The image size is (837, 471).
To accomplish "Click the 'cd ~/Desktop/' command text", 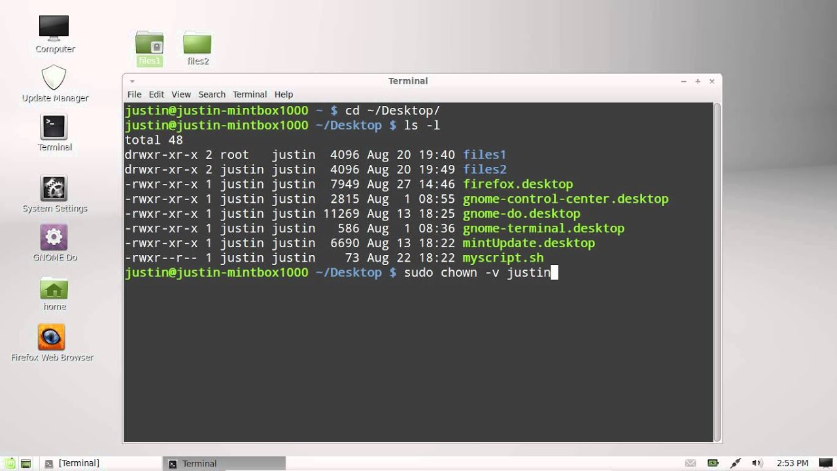I will (x=392, y=111).
